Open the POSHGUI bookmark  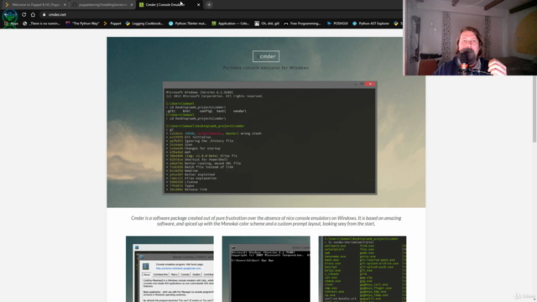pos(337,23)
